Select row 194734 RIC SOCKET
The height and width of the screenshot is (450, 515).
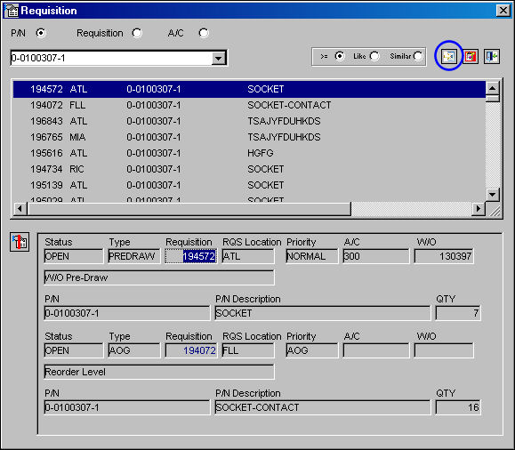pos(249,169)
